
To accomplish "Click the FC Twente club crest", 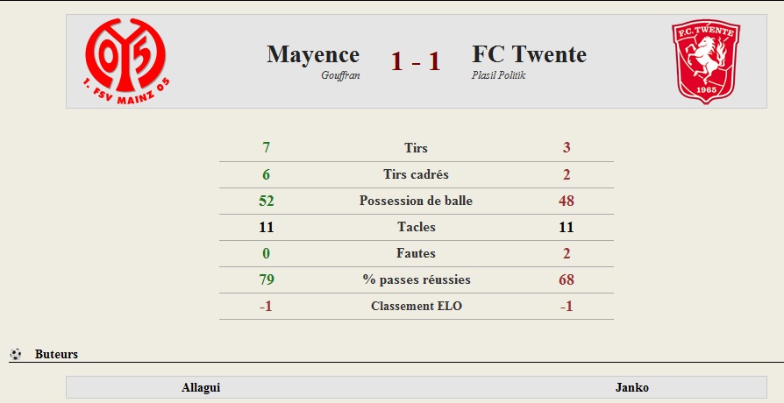I will coord(705,61).
